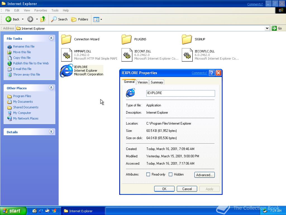Click the 7:24 AM taskbar clock
The height and width of the screenshot is (215, 286).
(276, 211)
